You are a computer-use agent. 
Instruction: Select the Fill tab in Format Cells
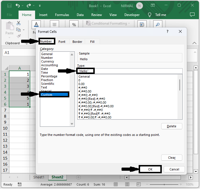pyautogui.click(x=92, y=42)
